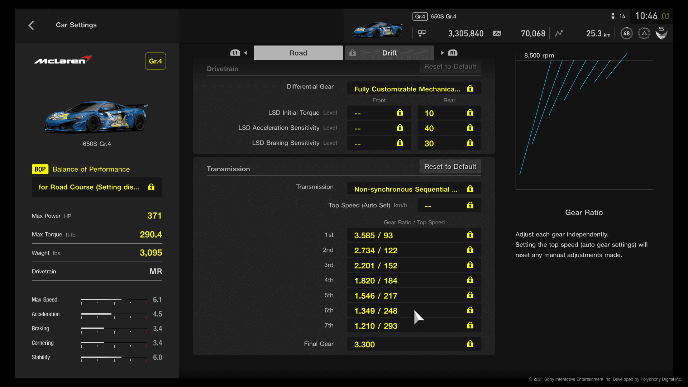Select 2nd gear ratio 2.734 / 122
This screenshot has width=688, height=387.
414,250
